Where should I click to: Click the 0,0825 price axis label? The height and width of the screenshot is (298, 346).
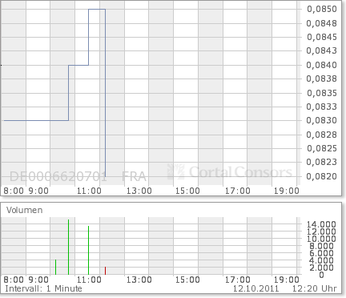[322, 148]
